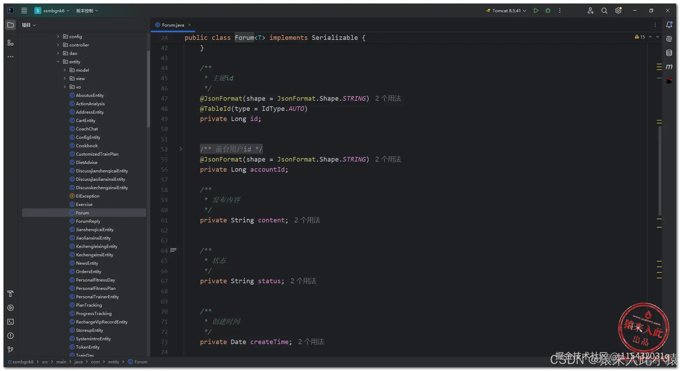680x371 pixels.
Task: Place cursor on private Long id line
Action: [231, 119]
